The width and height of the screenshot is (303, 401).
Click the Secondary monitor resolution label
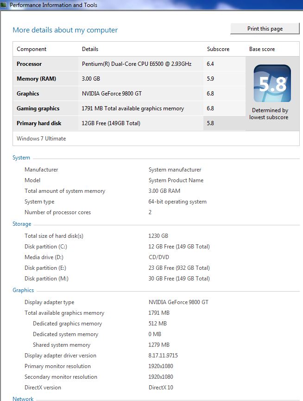tap(61, 377)
